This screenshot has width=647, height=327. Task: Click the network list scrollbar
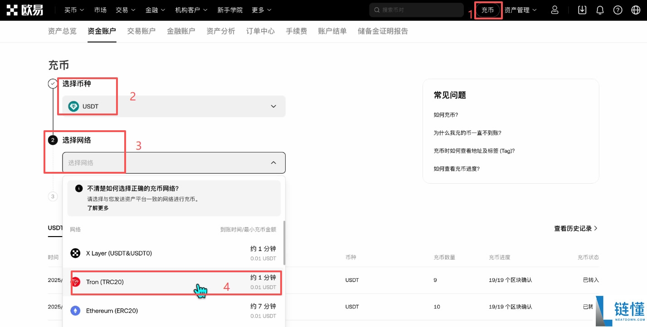pyautogui.click(x=284, y=243)
